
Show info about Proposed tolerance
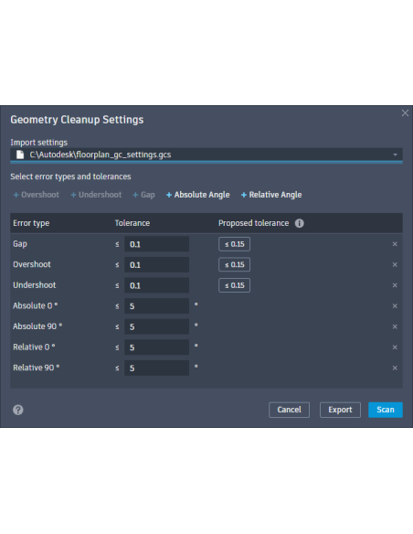pyautogui.click(x=300, y=223)
